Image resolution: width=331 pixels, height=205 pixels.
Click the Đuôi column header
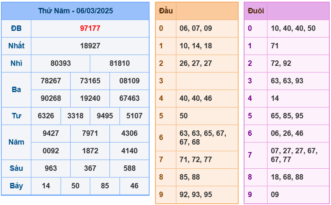[255, 11]
